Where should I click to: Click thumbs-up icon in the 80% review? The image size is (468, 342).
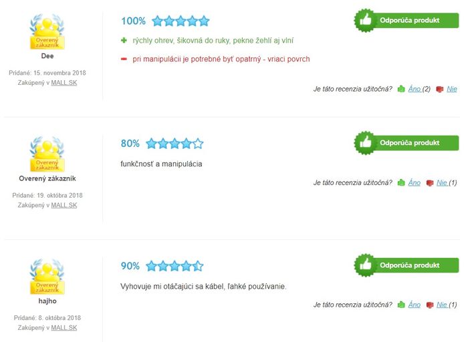click(401, 182)
